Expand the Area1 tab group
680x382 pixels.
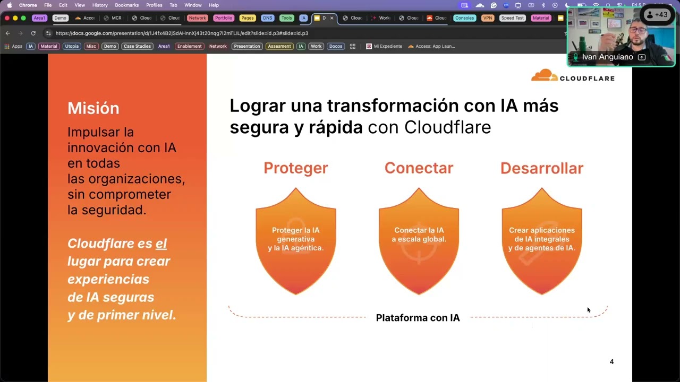point(39,18)
